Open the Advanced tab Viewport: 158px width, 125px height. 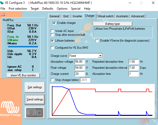(137, 16)
